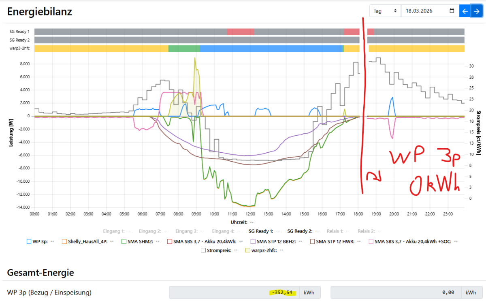
Task: Open the Tag period dropdown
Action: (x=385, y=11)
